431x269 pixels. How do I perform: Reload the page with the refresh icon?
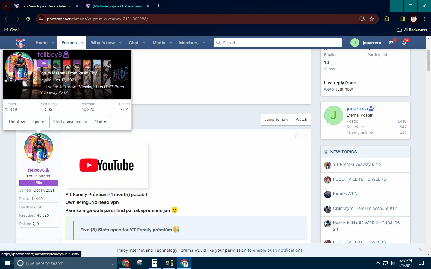pos(28,19)
